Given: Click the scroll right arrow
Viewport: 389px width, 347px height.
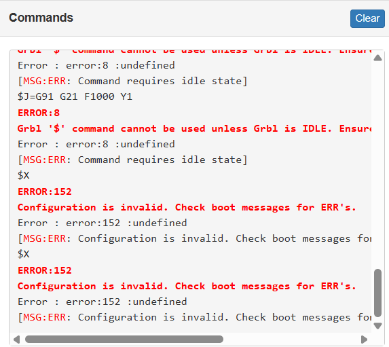Looking at the screenshot, I should (364, 340).
